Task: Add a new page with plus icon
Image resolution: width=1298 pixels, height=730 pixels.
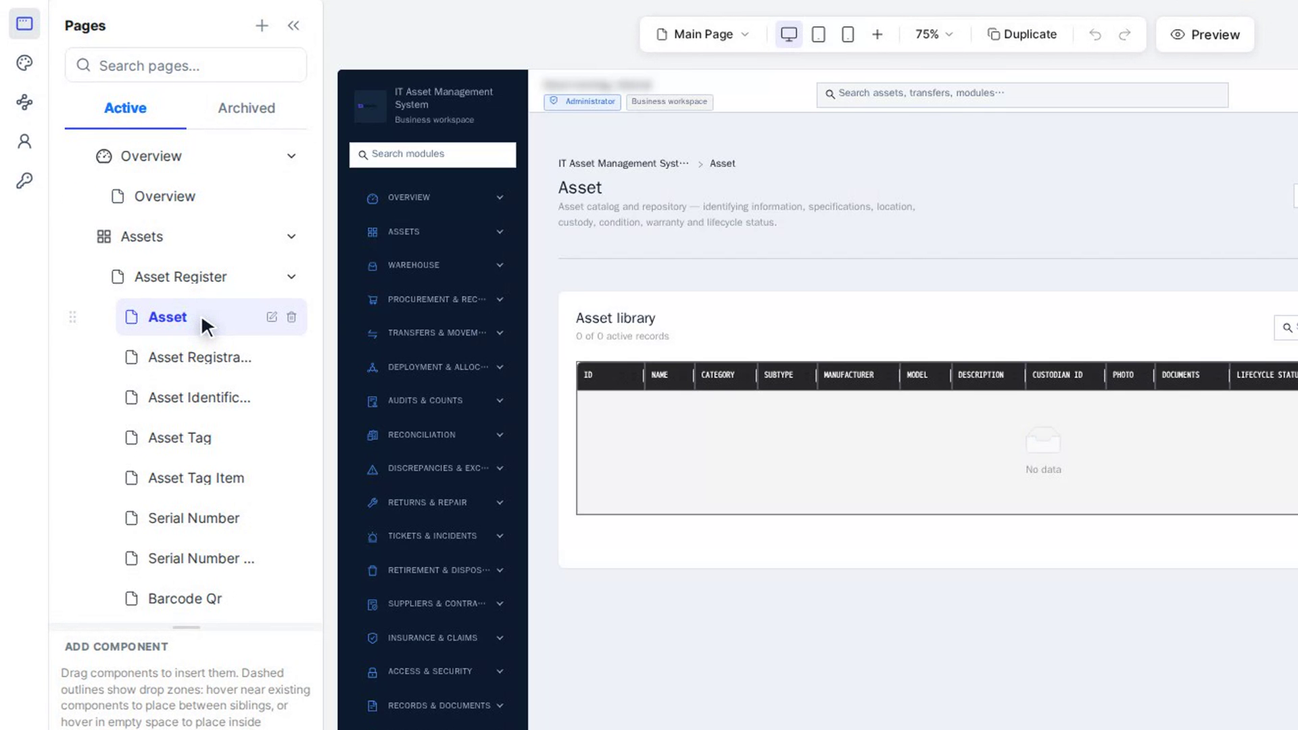Action: [262, 26]
